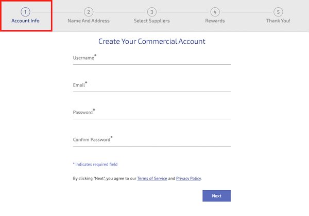Click the indicates required field note

coord(95,164)
